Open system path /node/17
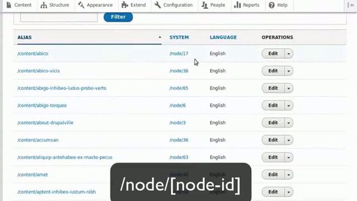Image resolution: width=357 pixels, height=201 pixels. pyautogui.click(x=178, y=54)
